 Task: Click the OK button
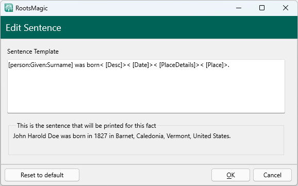coord(230,175)
